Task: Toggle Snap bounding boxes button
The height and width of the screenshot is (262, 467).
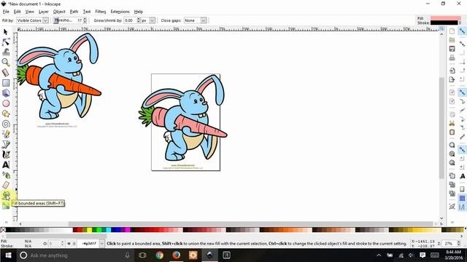Action: pos(462,44)
